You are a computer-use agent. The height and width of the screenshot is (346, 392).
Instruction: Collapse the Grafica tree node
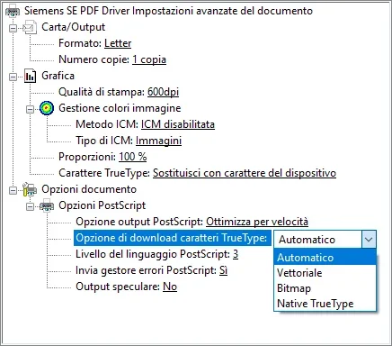pos(13,77)
